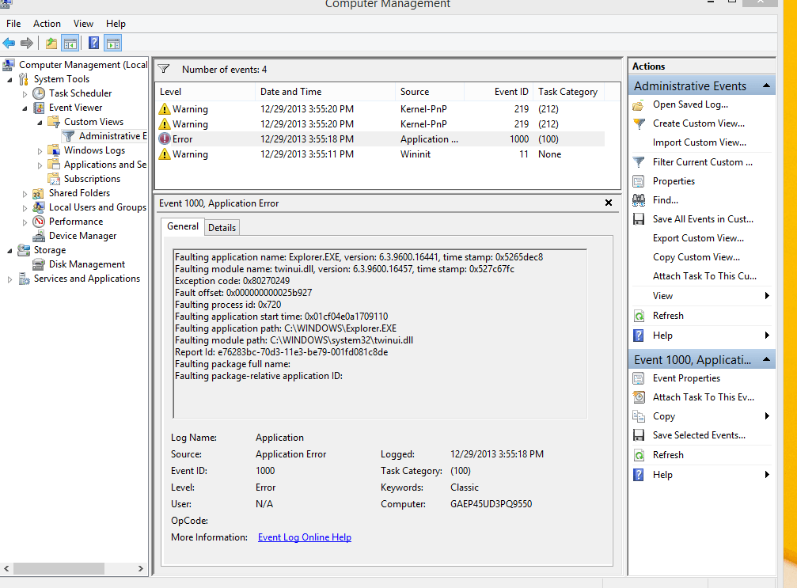797x588 pixels.
Task: Open the File menu
Action: coord(13,24)
